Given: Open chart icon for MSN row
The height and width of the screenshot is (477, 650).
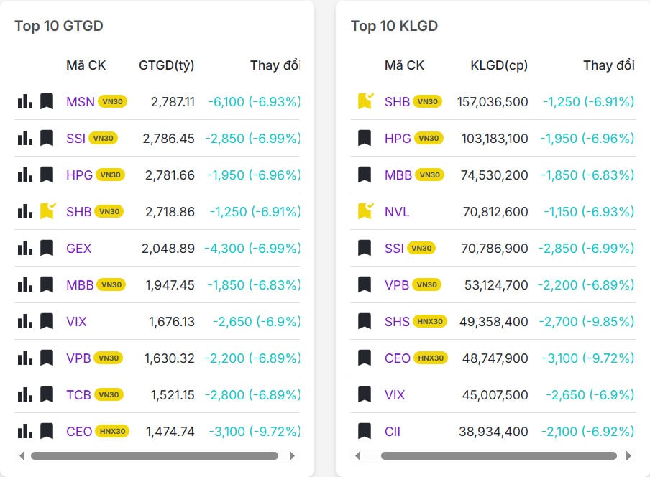Looking at the screenshot, I should tap(25, 101).
